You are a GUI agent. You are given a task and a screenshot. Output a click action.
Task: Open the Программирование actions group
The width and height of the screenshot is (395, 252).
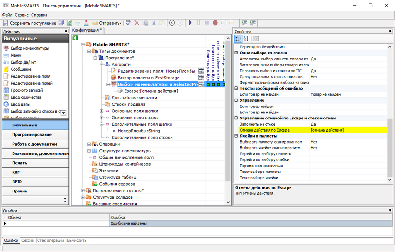(x=35, y=134)
